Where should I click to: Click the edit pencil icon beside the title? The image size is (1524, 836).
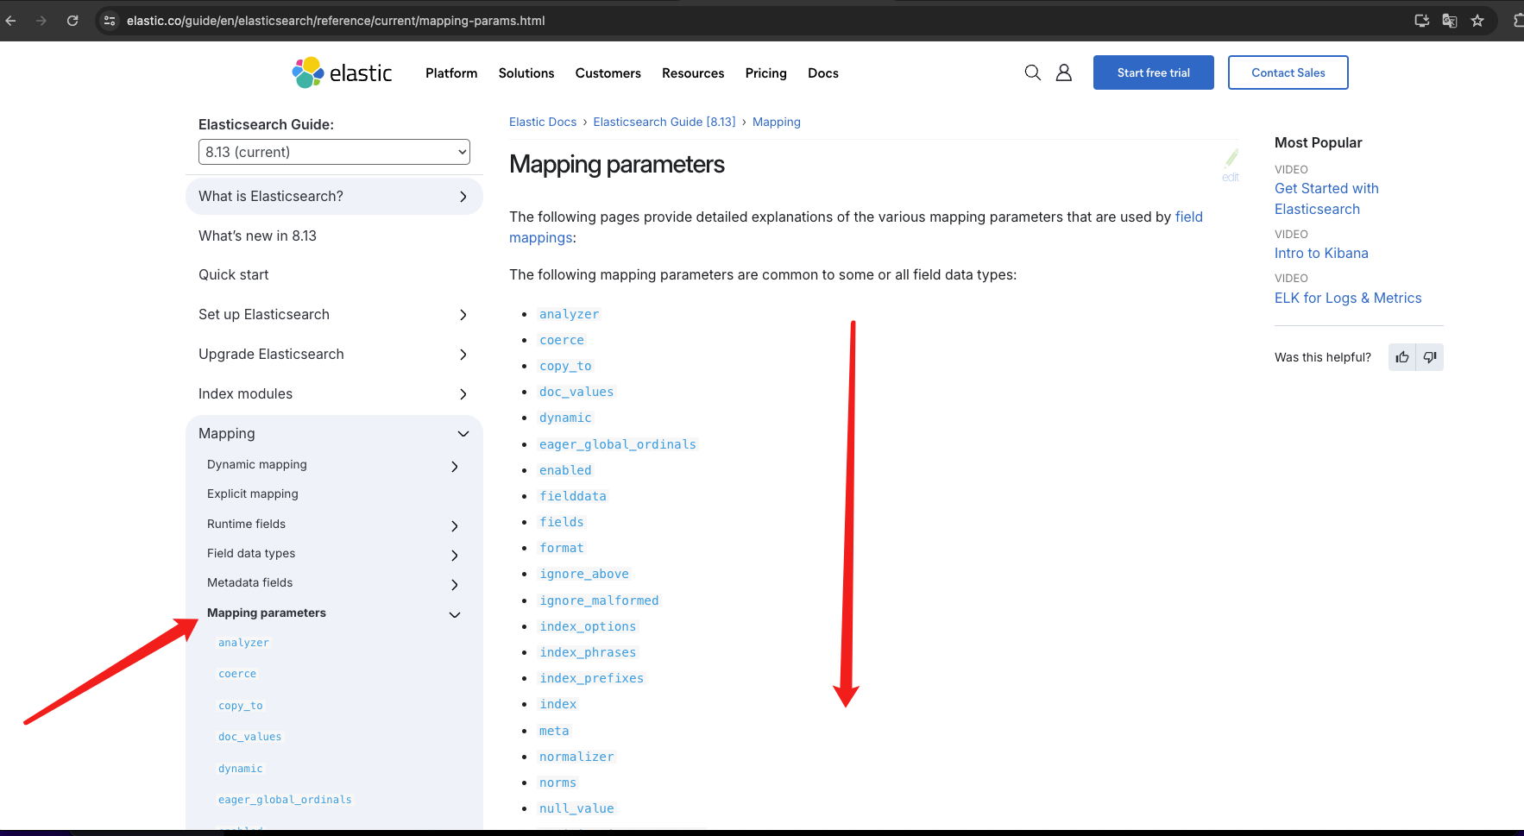click(1231, 165)
